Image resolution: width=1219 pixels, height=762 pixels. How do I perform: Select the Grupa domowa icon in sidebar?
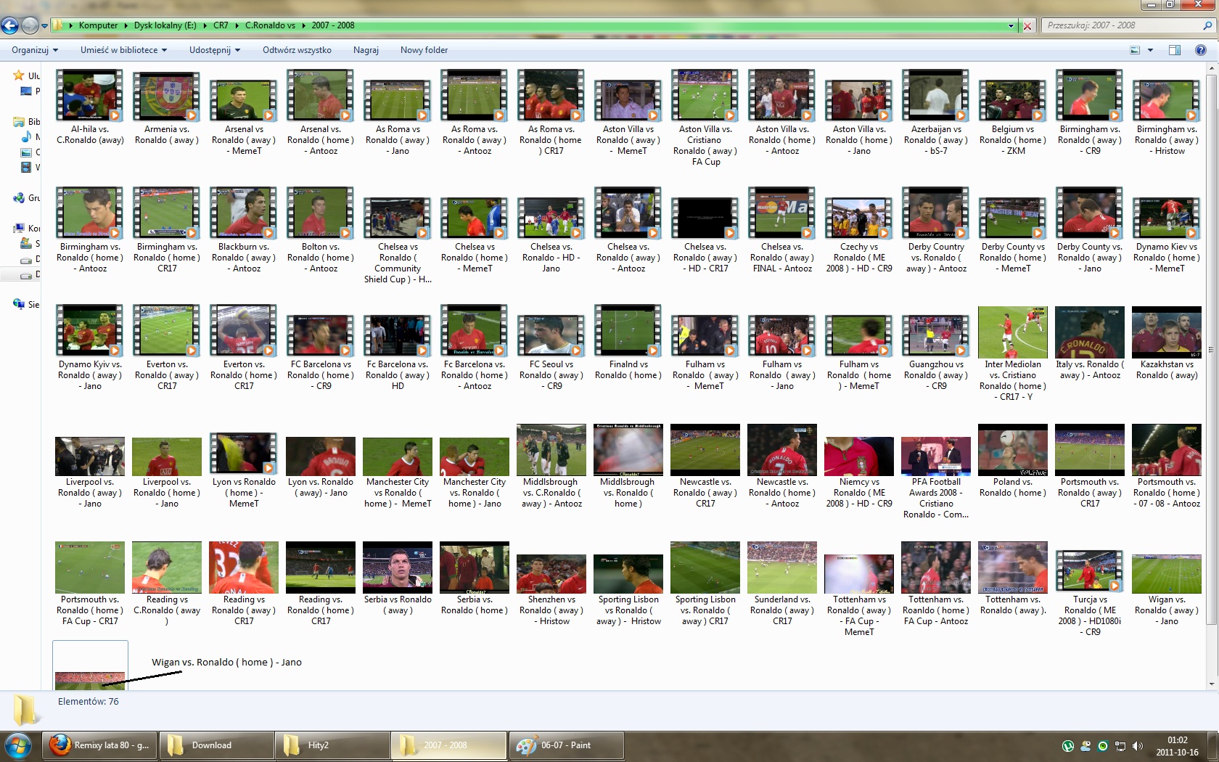click(x=19, y=198)
